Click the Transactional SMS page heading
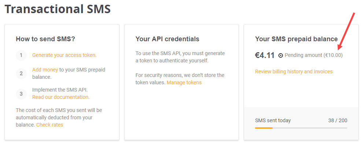362x143 pixels. pos(58,9)
